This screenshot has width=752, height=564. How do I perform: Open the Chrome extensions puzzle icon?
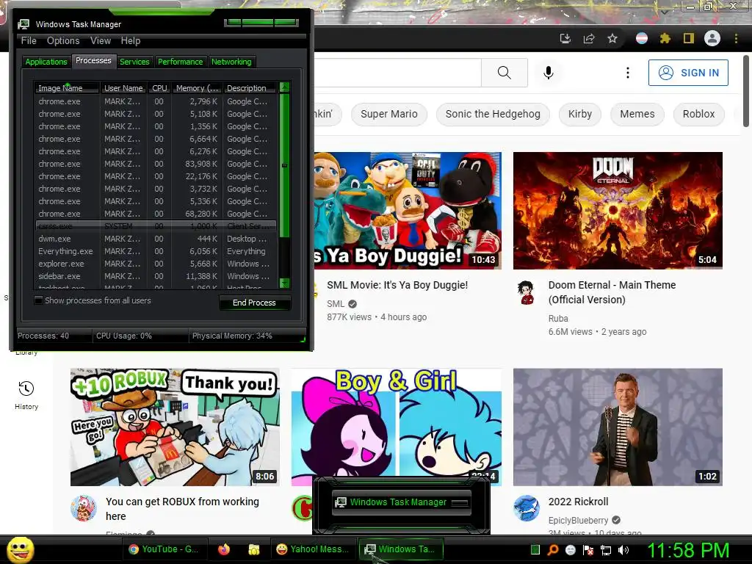pyautogui.click(x=665, y=38)
